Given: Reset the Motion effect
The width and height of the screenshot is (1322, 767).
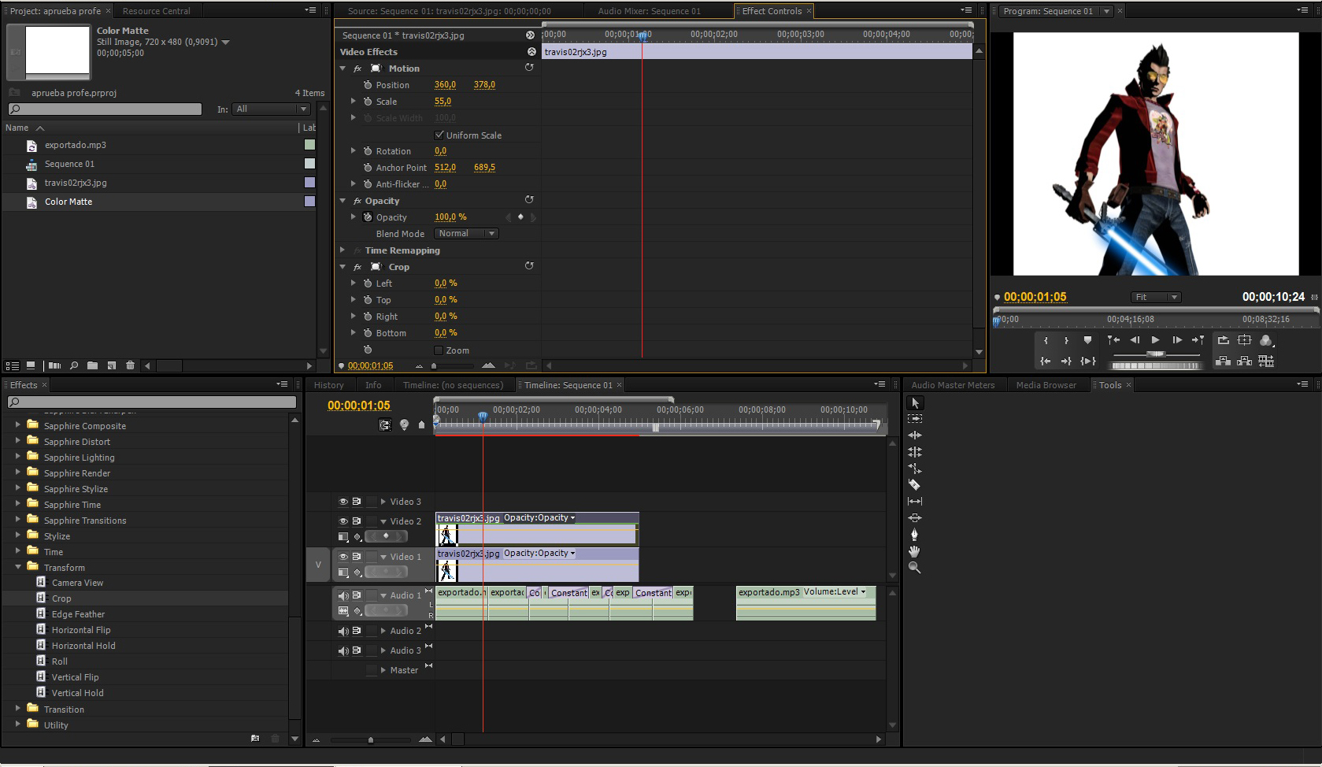Looking at the screenshot, I should [x=529, y=68].
